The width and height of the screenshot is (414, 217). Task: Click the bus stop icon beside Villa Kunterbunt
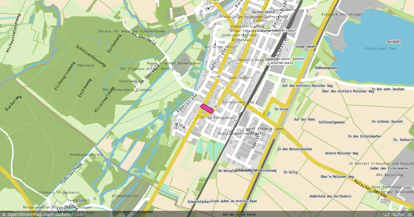(216, 106)
